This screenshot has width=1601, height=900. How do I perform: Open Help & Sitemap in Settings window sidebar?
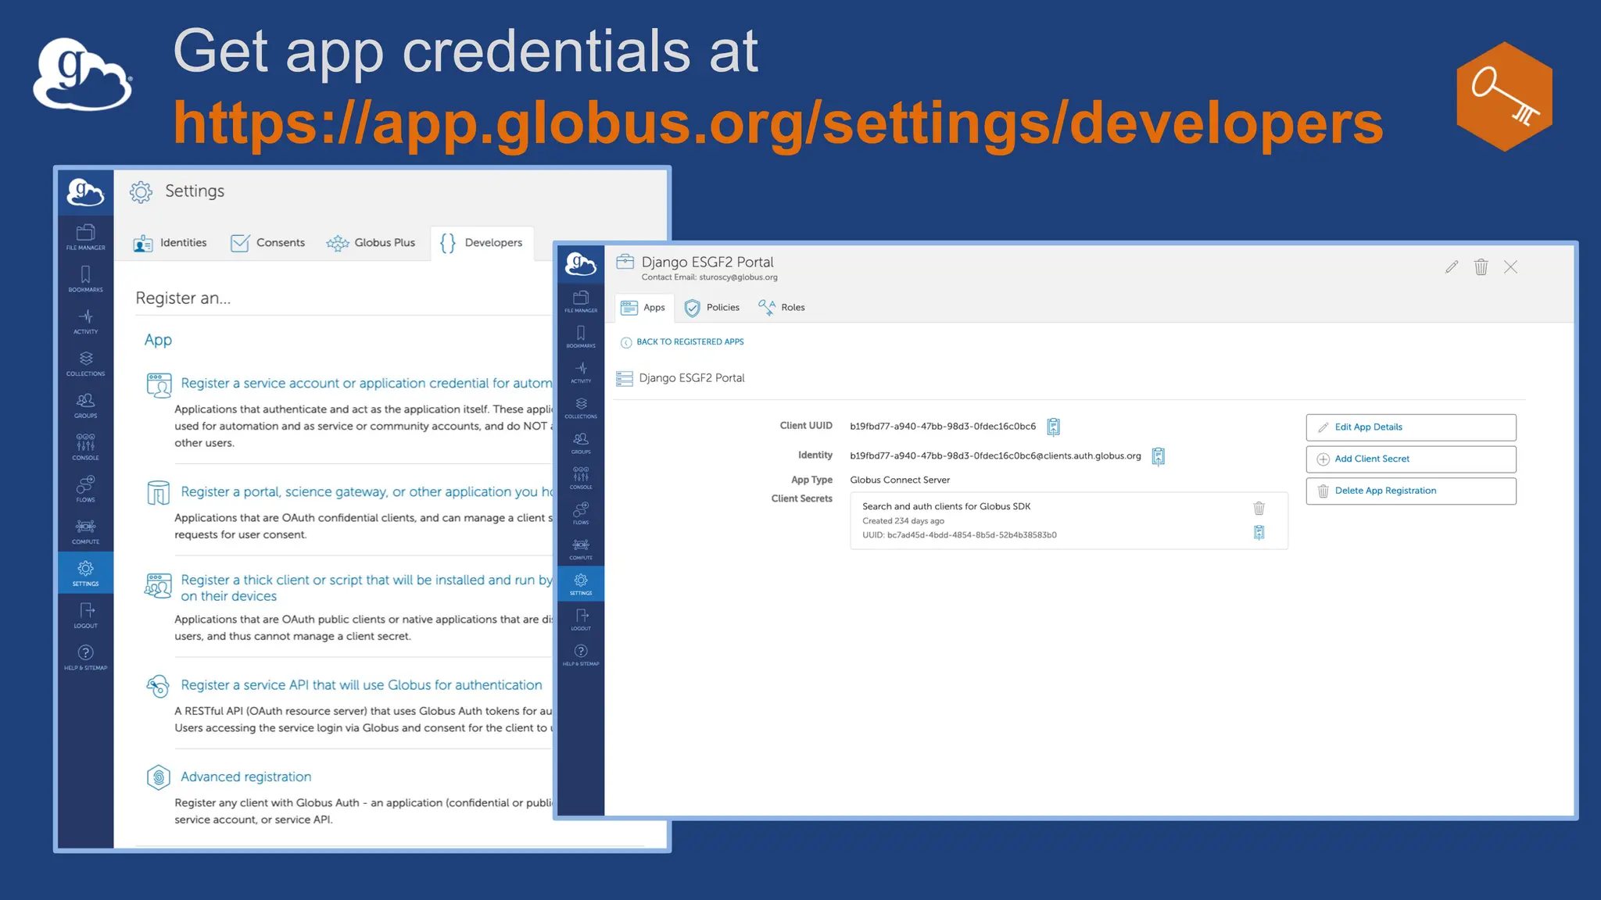click(x=85, y=657)
